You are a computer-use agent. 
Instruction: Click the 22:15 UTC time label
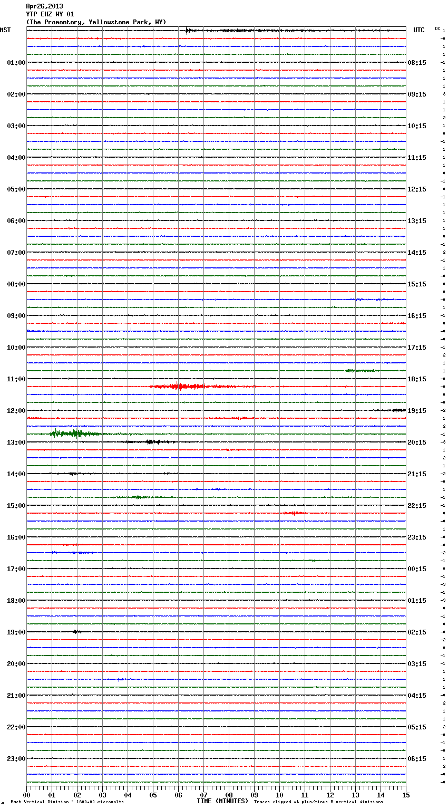point(417,506)
